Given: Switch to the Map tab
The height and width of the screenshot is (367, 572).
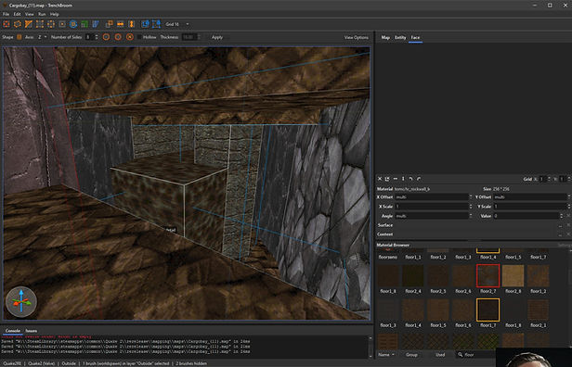Looking at the screenshot, I should [x=385, y=37].
